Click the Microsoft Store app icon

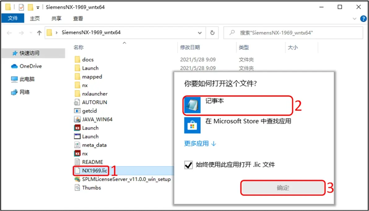pyautogui.click(x=192, y=126)
